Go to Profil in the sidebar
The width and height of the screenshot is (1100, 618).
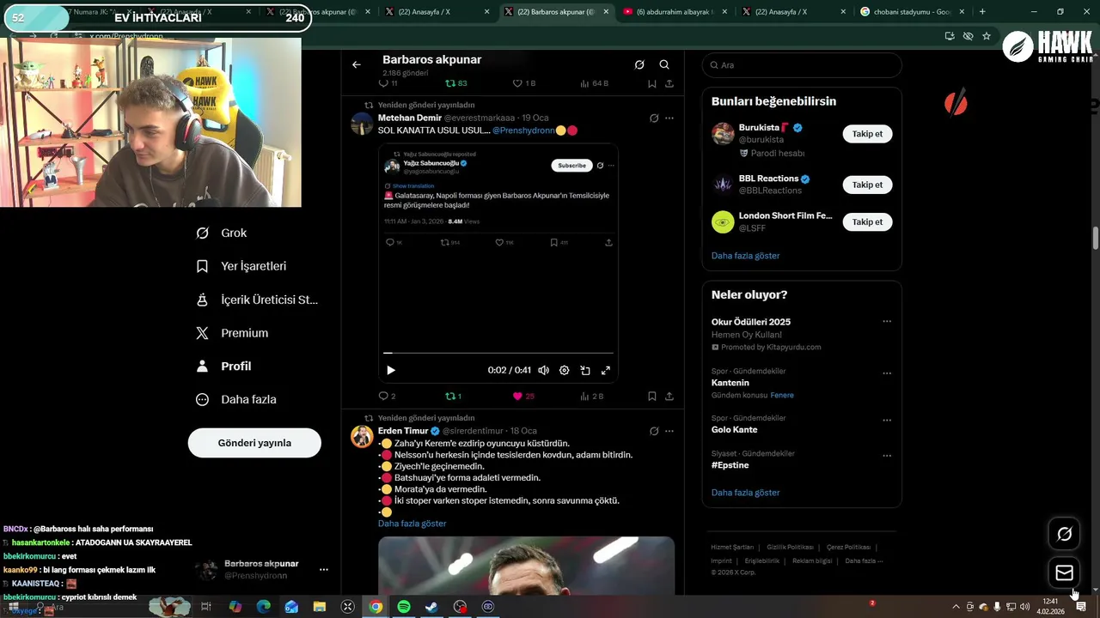(x=223, y=366)
